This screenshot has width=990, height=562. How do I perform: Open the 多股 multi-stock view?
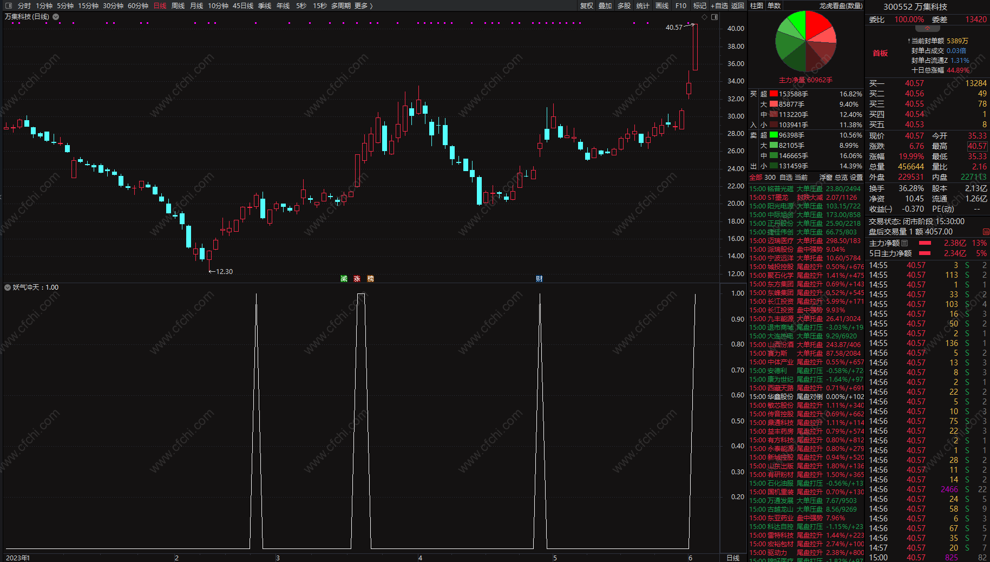click(x=624, y=5)
